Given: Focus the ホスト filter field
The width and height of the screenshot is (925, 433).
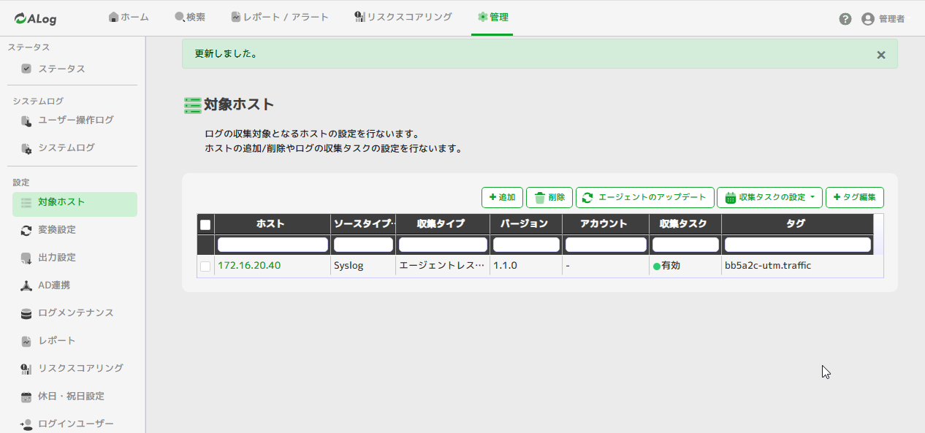Looking at the screenshot, I should (x=273, y=245).
